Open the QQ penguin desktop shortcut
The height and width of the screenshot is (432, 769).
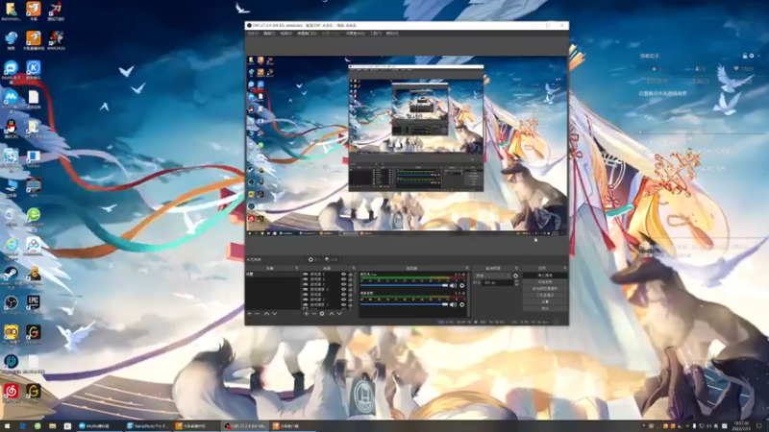[11, 129]
